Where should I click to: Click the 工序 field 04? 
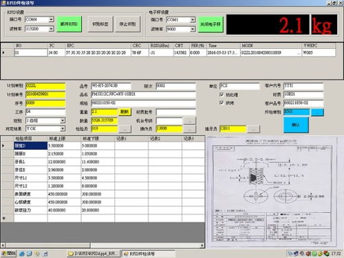tap(45, 112)
